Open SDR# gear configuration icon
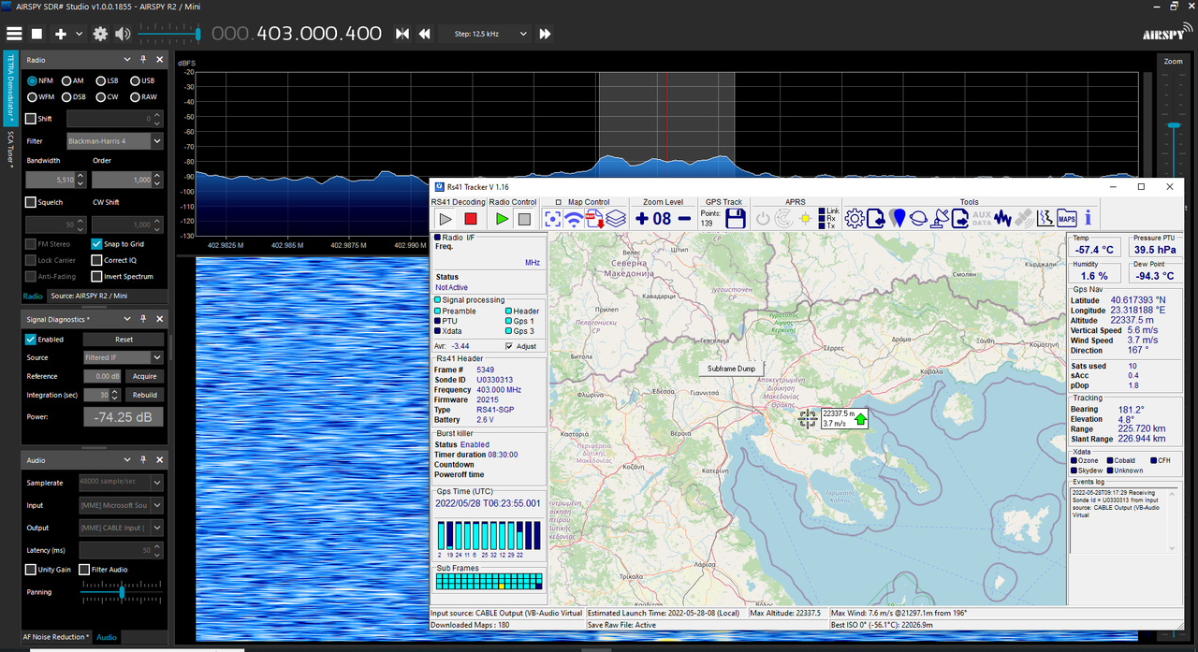 pyautogui.click(x=100, y=34)
